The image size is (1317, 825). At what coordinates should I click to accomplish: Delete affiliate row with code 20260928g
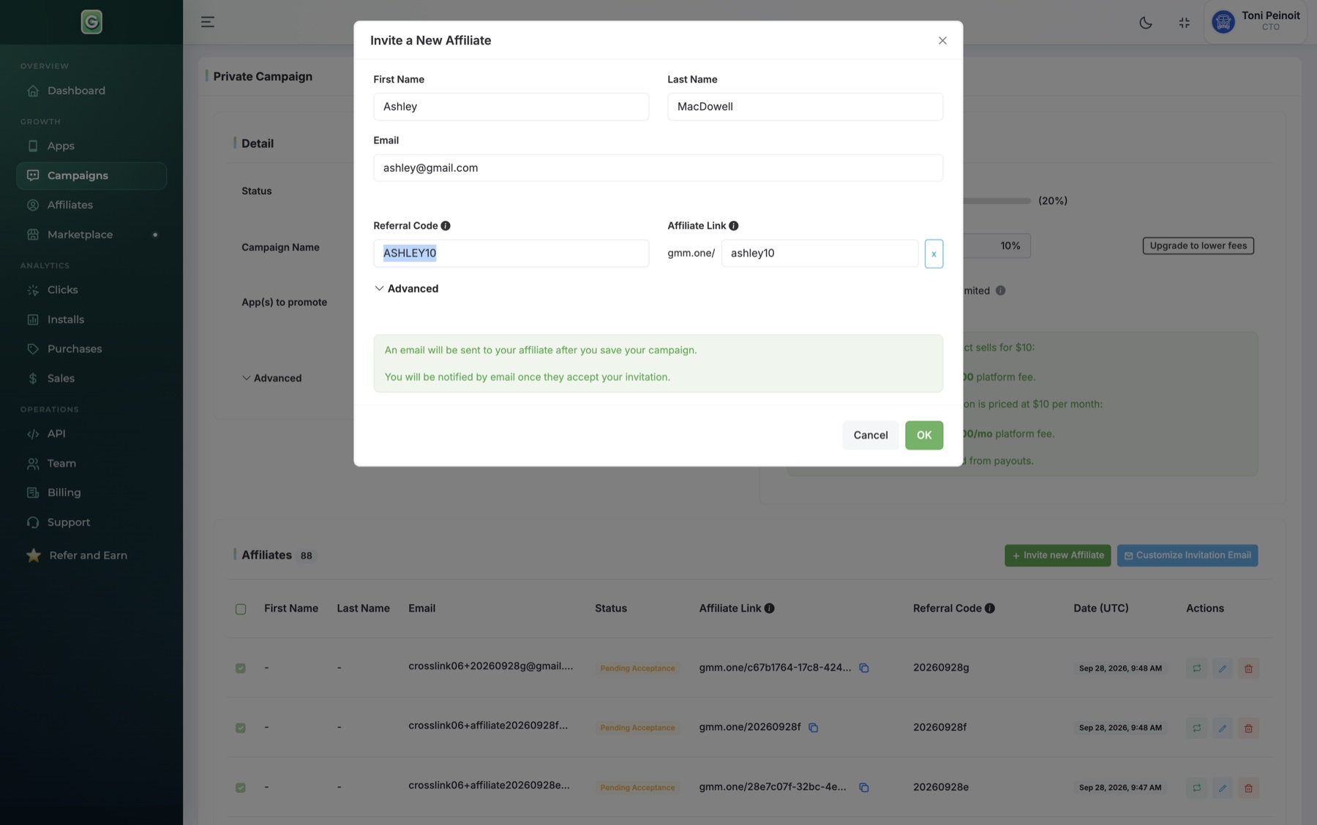point(1248,668)
